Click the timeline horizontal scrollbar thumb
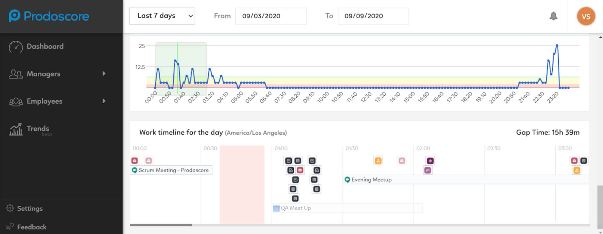This screenshot has width=603, height=234. click(x=161, y=225)
